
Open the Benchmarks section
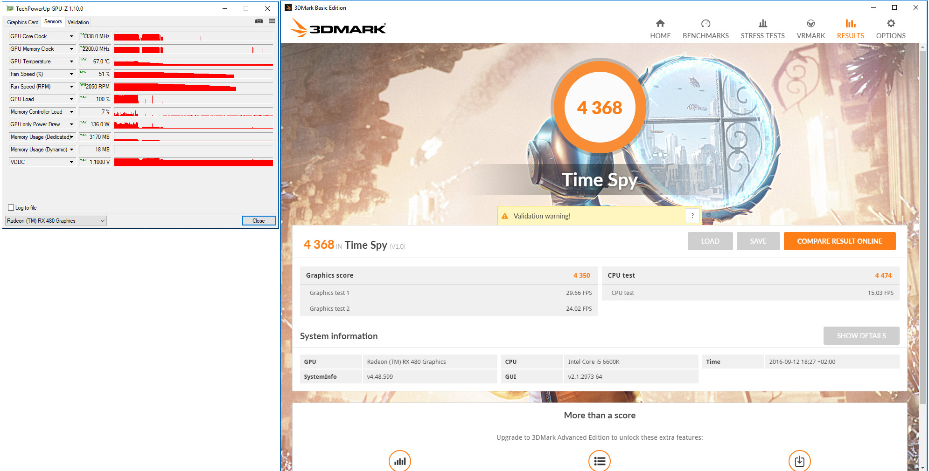pyautogui.click(x=705, y=29)
